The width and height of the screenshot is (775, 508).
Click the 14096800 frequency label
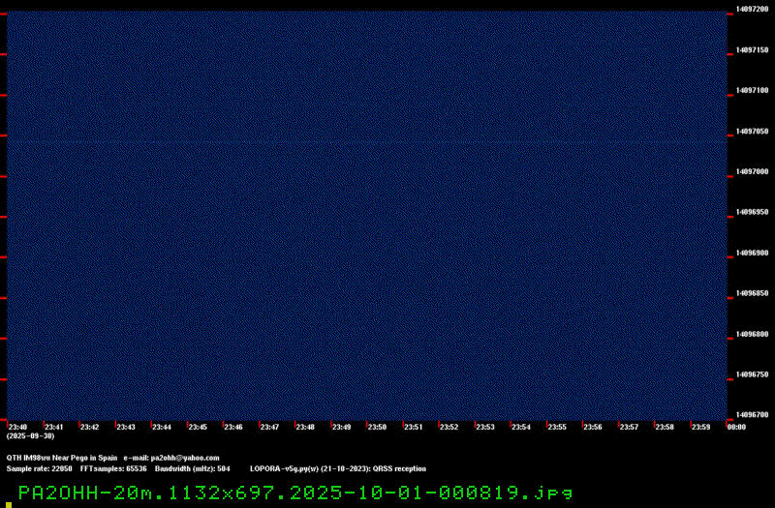753,334
